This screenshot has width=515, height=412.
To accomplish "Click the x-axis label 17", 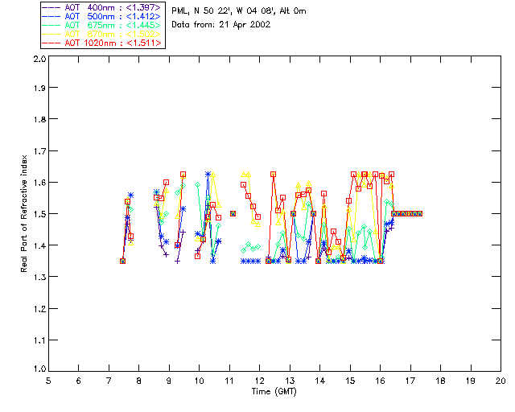I will pos(410,381).
